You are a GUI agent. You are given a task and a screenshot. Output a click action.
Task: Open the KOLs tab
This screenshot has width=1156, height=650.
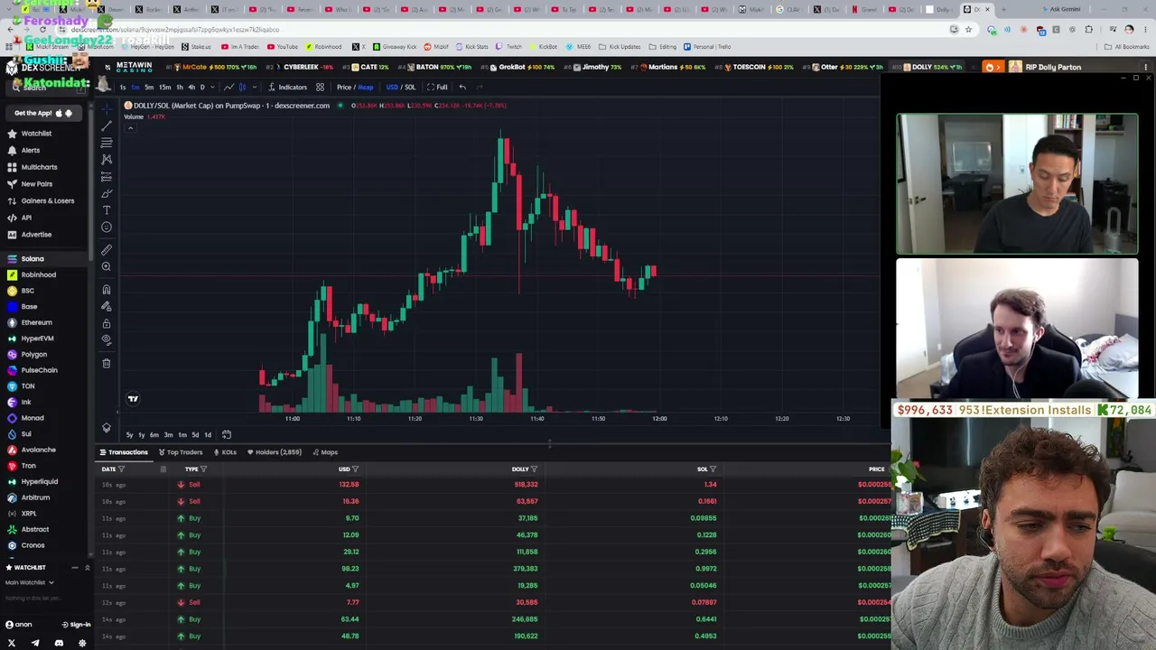(x=225, y=452)
